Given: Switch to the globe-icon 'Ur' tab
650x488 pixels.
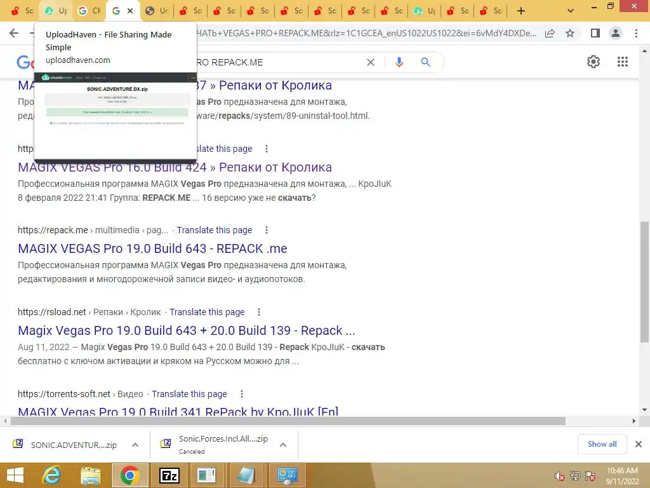Looking at the screenshot, I should click(x=157, y=11).
